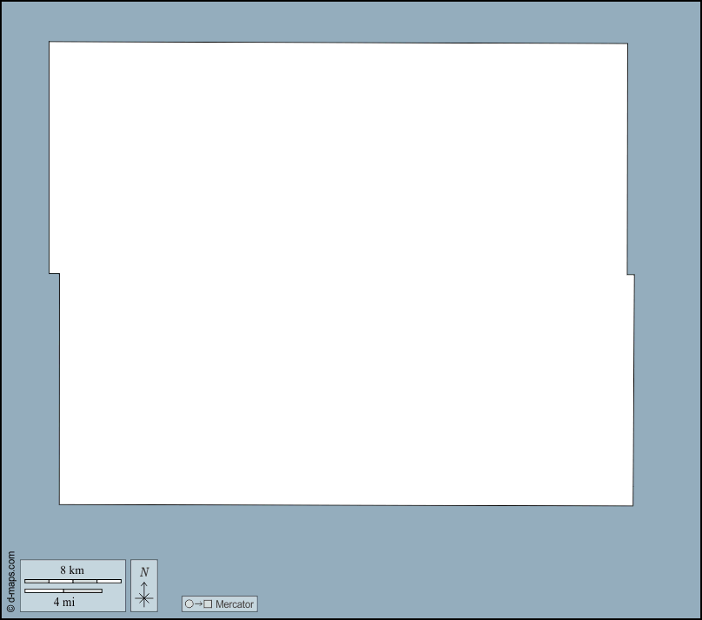Select the Mercator projection label
The image size is (702, 620).
(235, 603)
